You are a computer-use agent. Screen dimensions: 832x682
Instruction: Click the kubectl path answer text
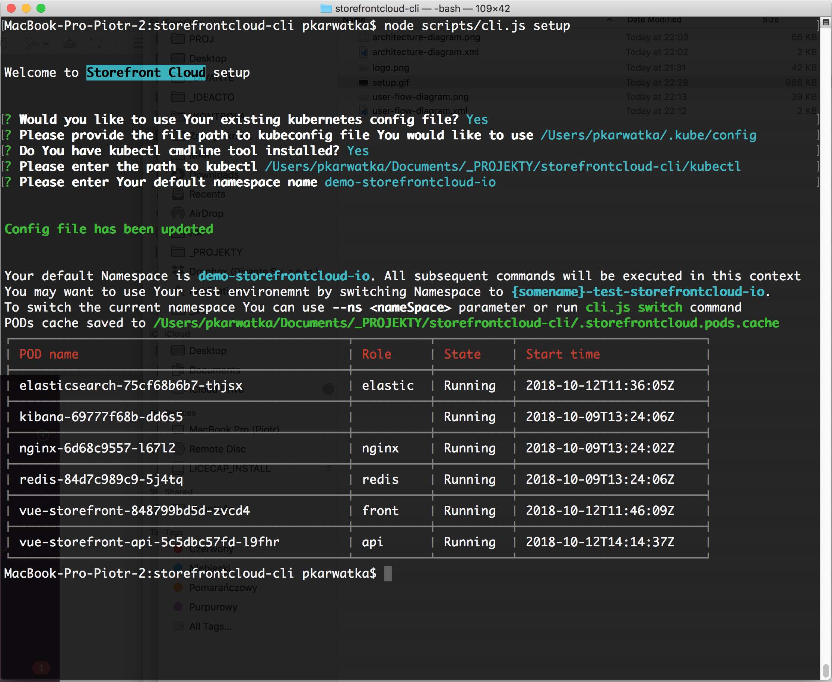502,167
